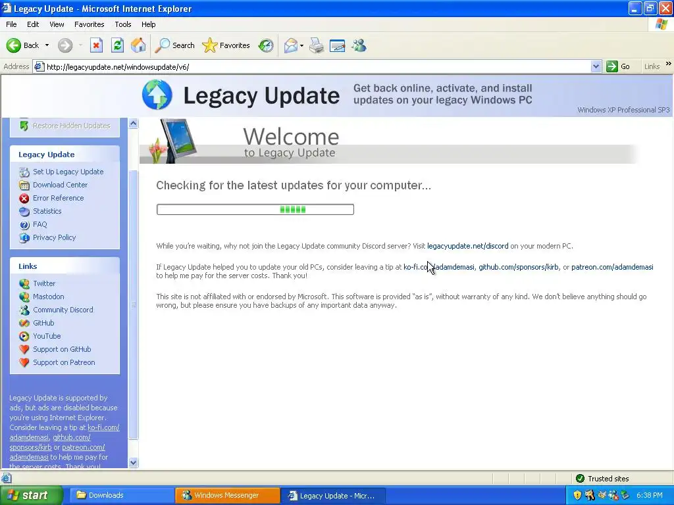
Task: Open the Search pane
Action: coord(174,45)
